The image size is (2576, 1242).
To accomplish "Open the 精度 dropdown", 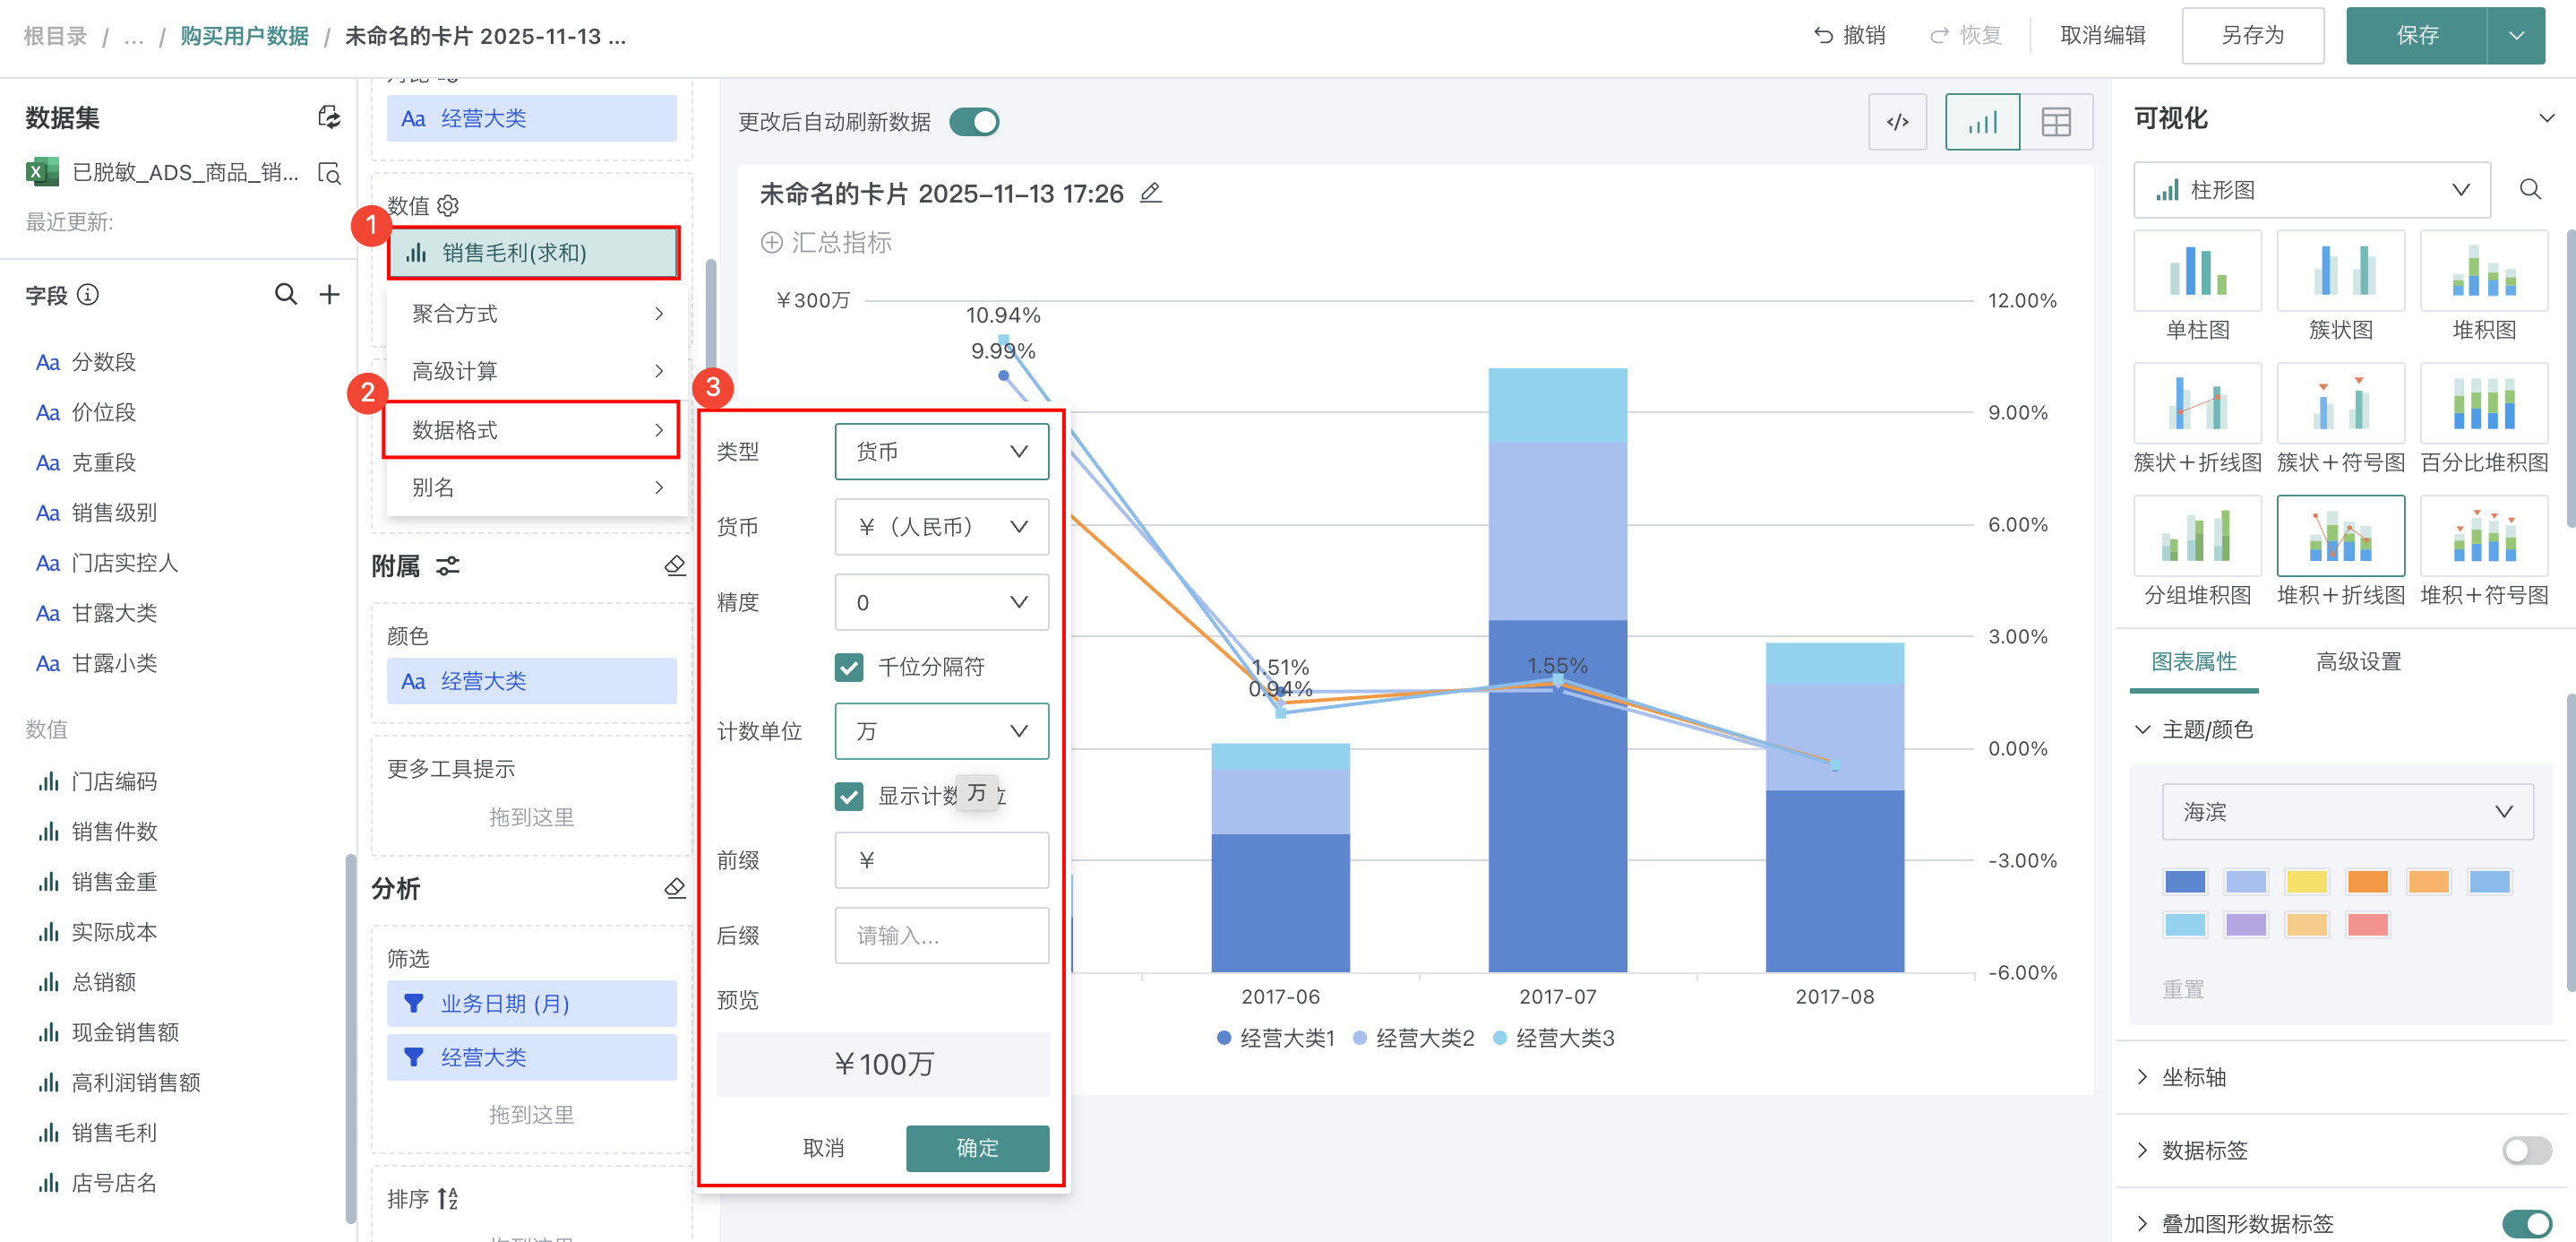I will click(941, 601).
